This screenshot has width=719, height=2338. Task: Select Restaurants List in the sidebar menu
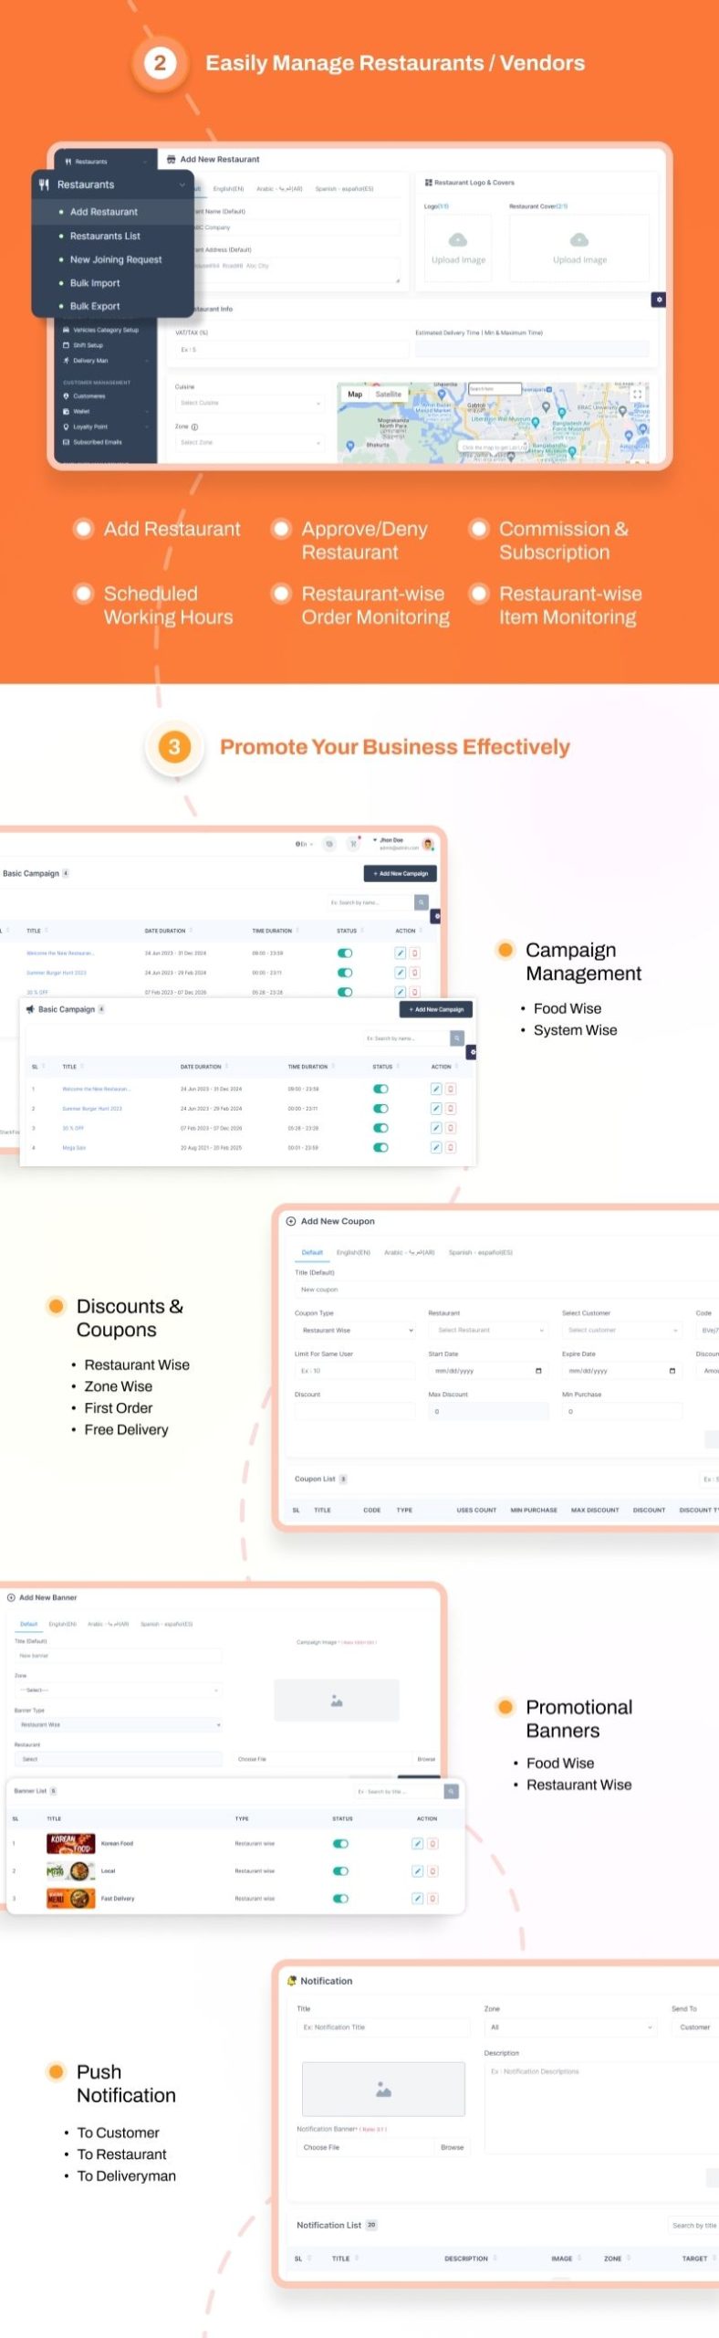(x=105, y=236)
